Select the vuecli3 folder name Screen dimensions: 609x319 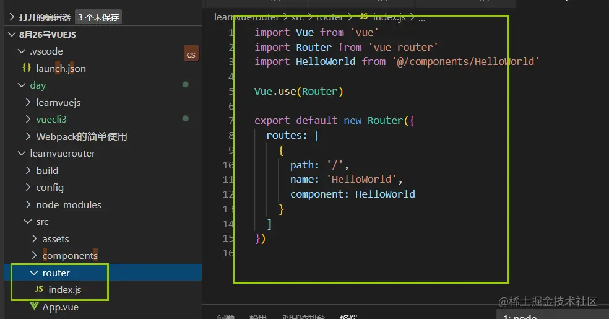(x=51, y=120)
